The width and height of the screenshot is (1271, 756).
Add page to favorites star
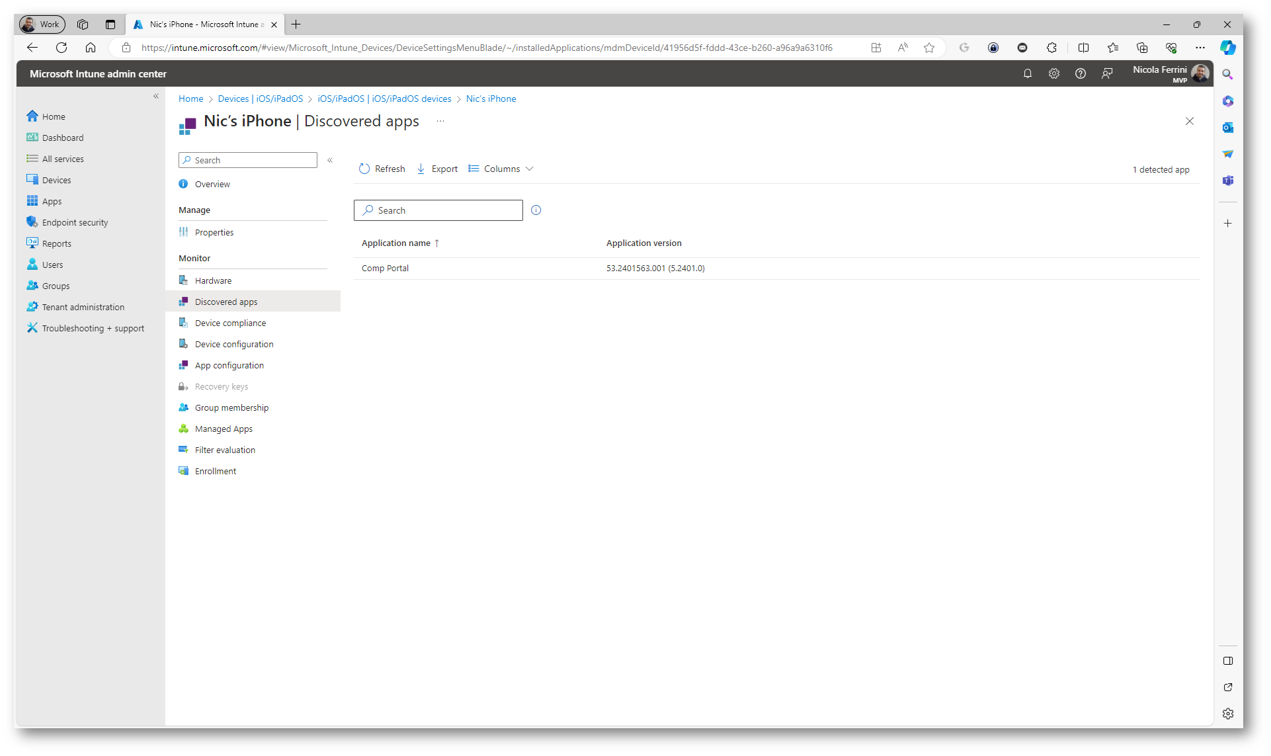[929, 48]
